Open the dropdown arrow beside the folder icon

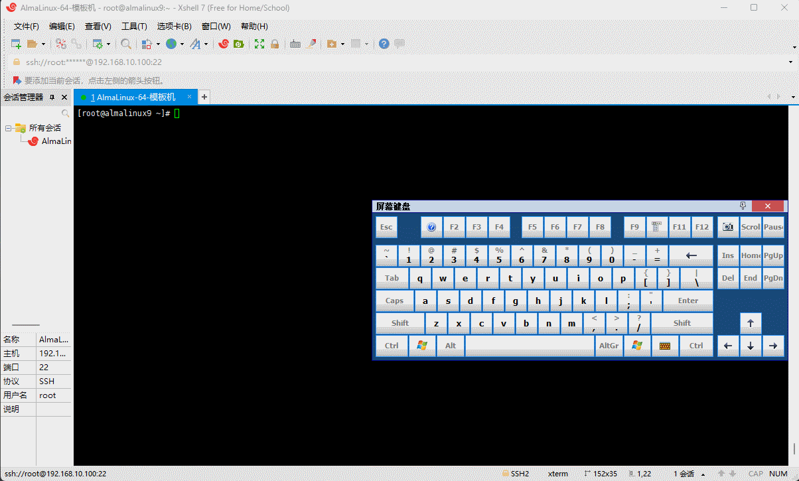pos(44,44)
